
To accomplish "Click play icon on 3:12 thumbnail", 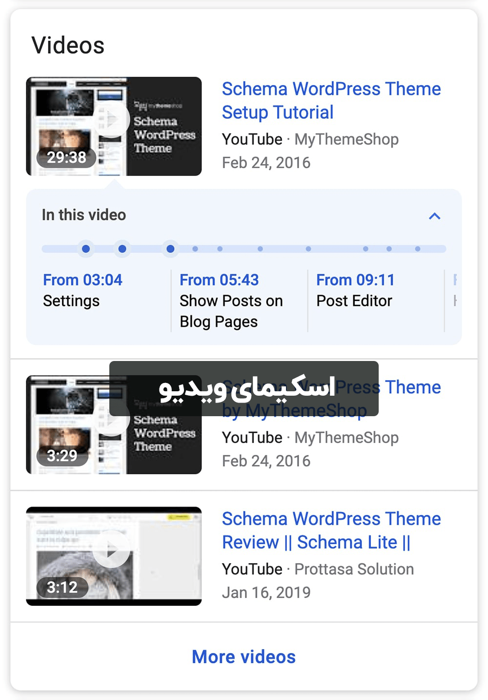I will click(112, 550).
